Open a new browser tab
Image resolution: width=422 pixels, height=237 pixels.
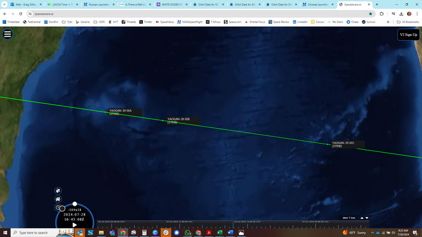377,4
